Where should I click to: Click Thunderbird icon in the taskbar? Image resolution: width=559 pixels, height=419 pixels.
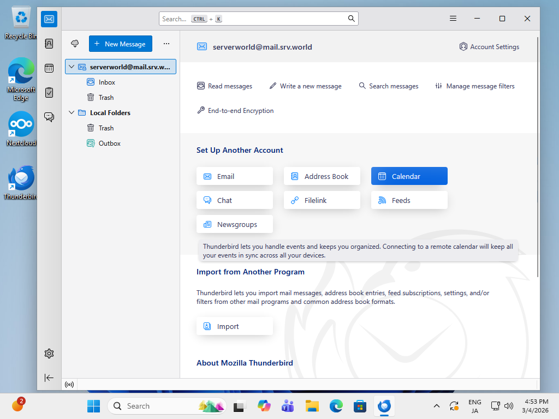tap(384, 406)
